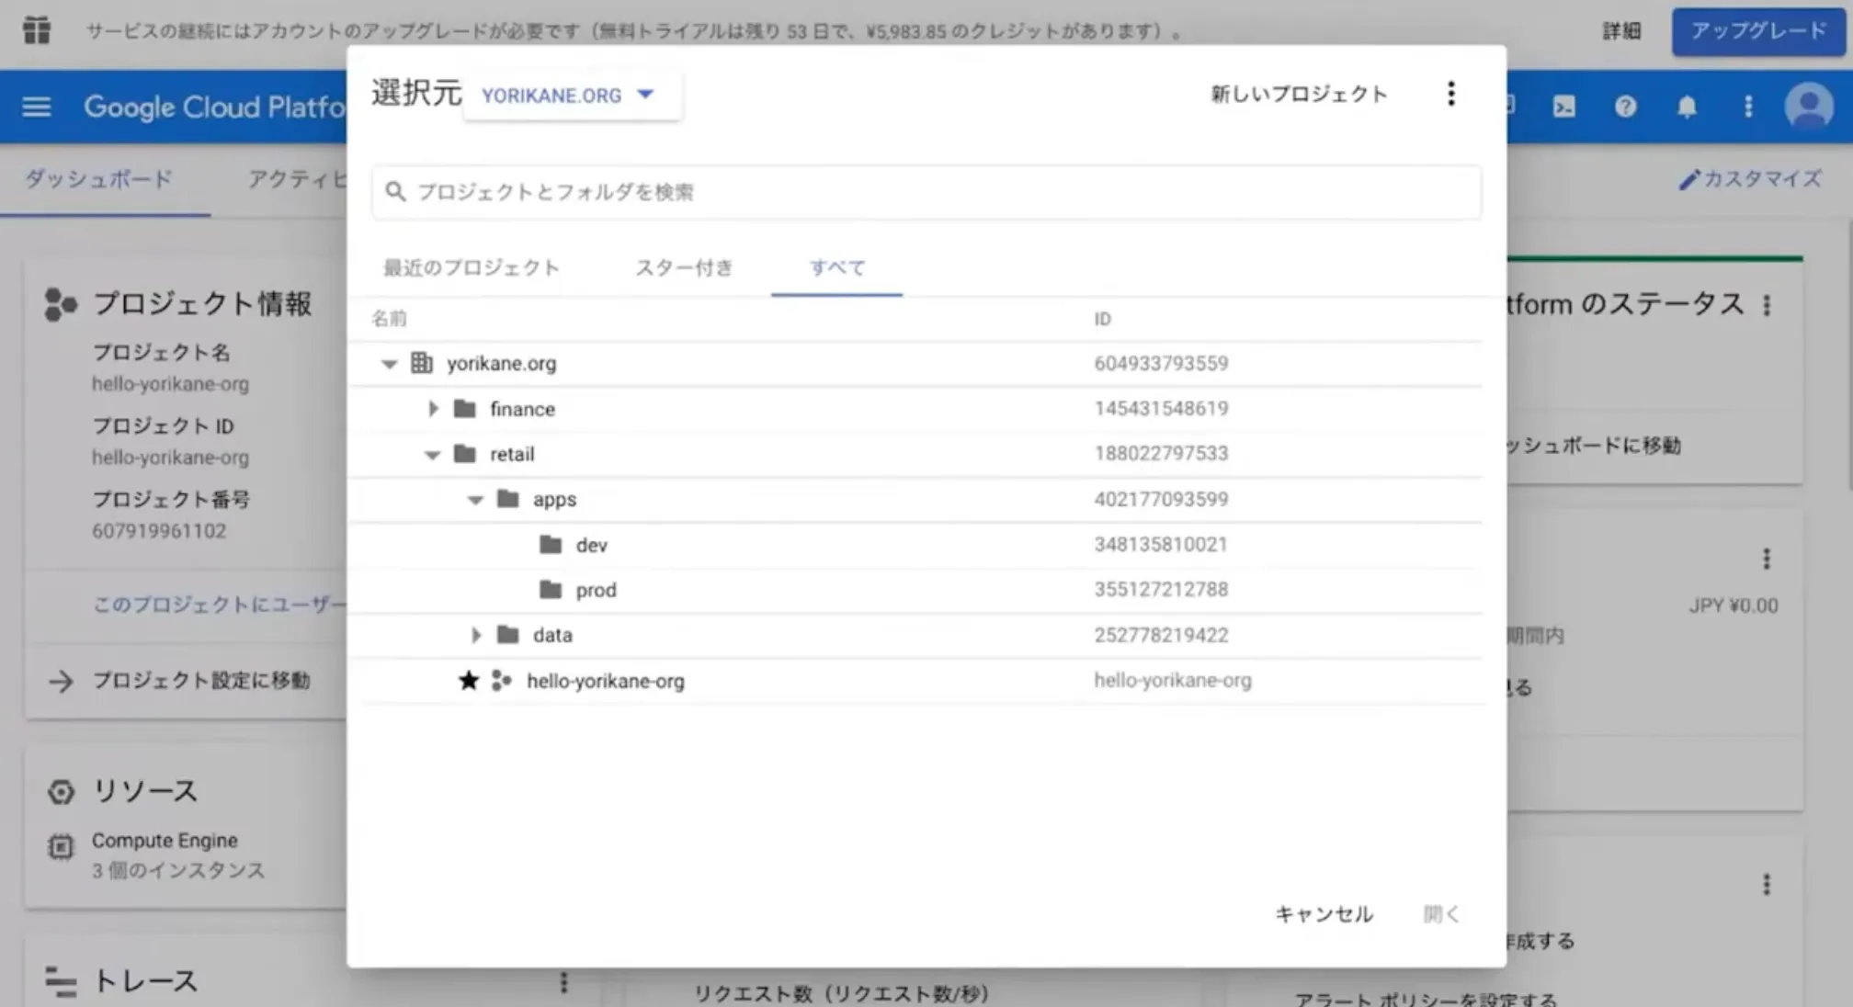Select hello-yorikane-org project row

point(915,681)
